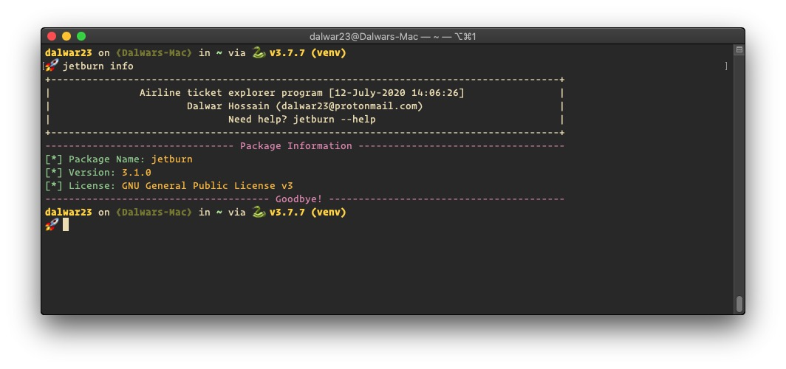Screen dimensions: 786x369
Task: Click the timestamp [12-July-2020 14:06:26]
Action: pyautogui.click(x=397, y=93)
